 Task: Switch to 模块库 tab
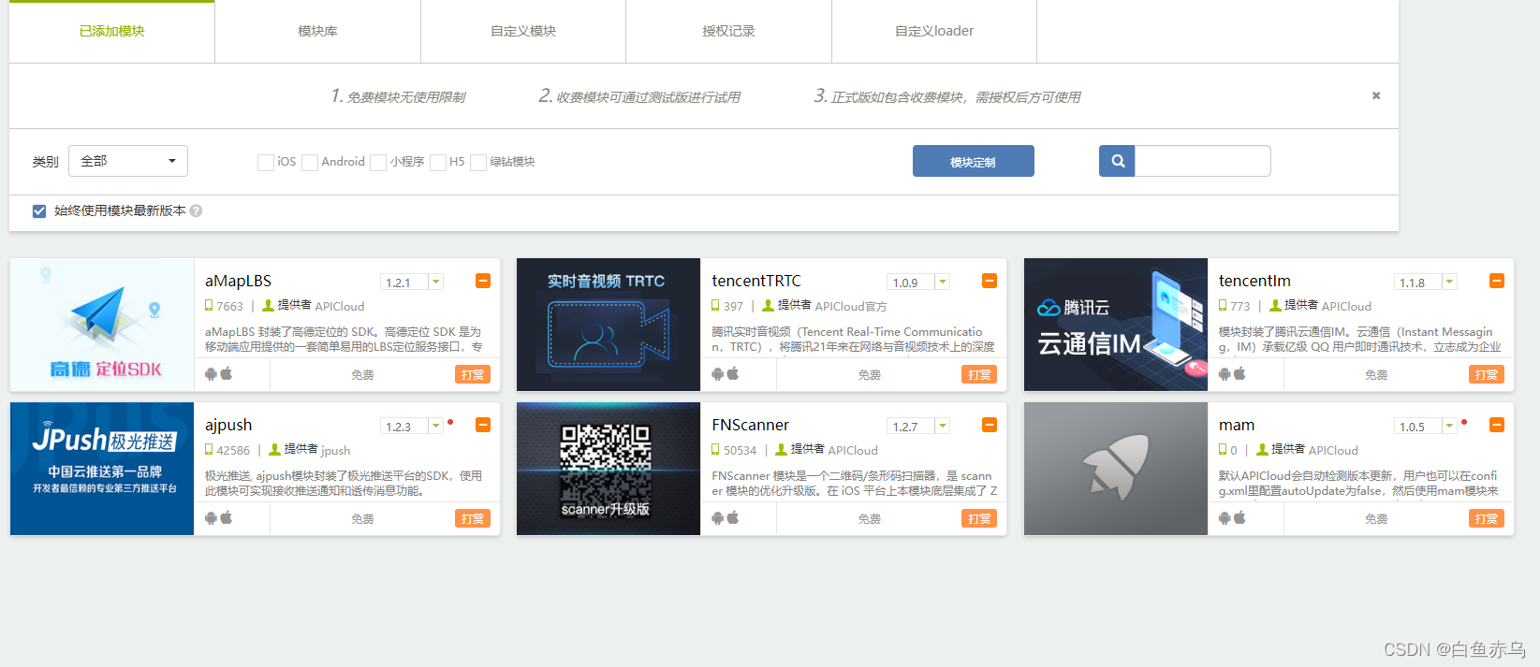[x=317, y=32]
